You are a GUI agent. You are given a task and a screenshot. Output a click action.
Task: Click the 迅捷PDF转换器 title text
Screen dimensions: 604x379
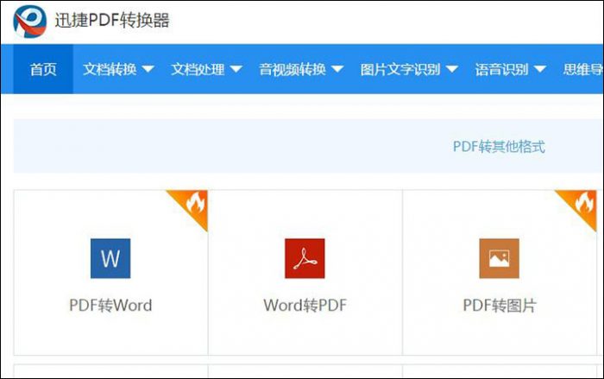click(x=111, y=21)
